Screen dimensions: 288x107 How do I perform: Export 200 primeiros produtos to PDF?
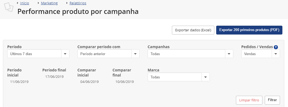pyautogui.click(x=249, y=30)
